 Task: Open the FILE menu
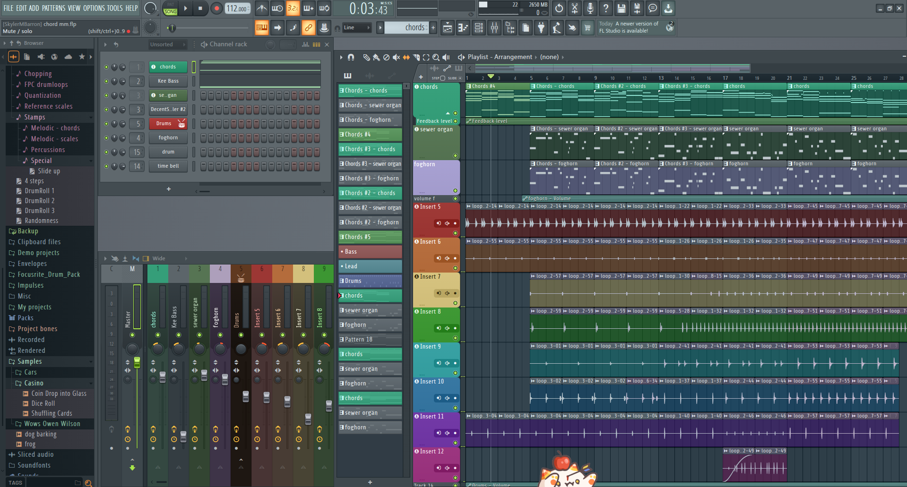click(x=9, y=8)
